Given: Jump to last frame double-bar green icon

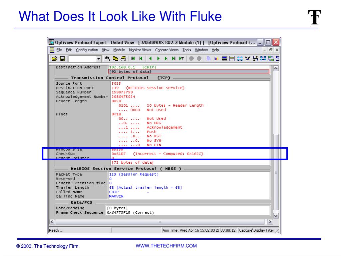Looking at the screenshot, I should [x=173, y=59].
